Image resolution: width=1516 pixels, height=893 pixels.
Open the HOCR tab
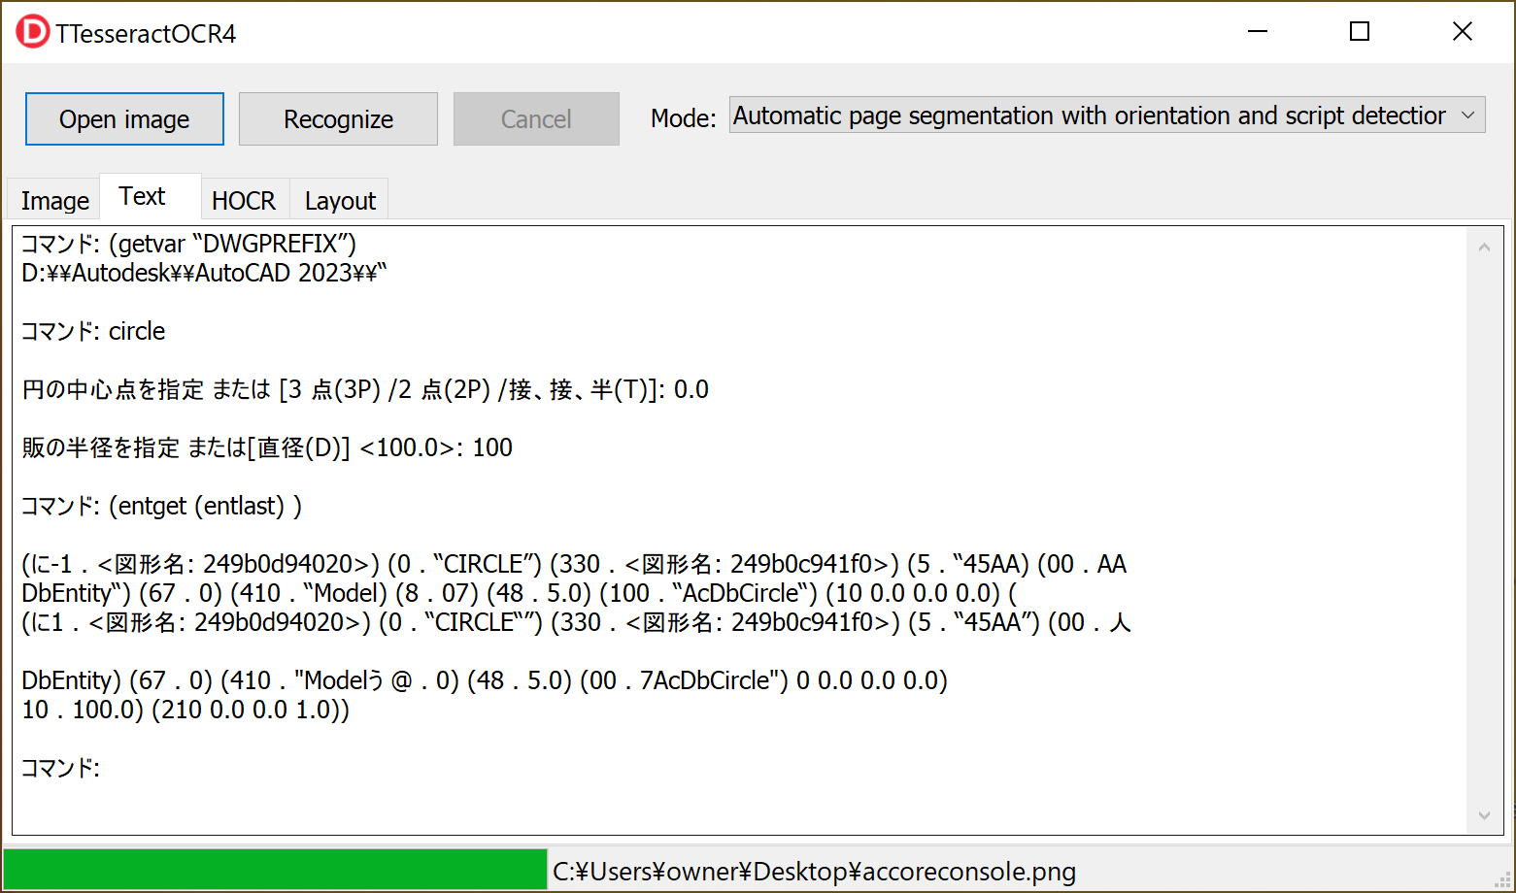point(243,201)
